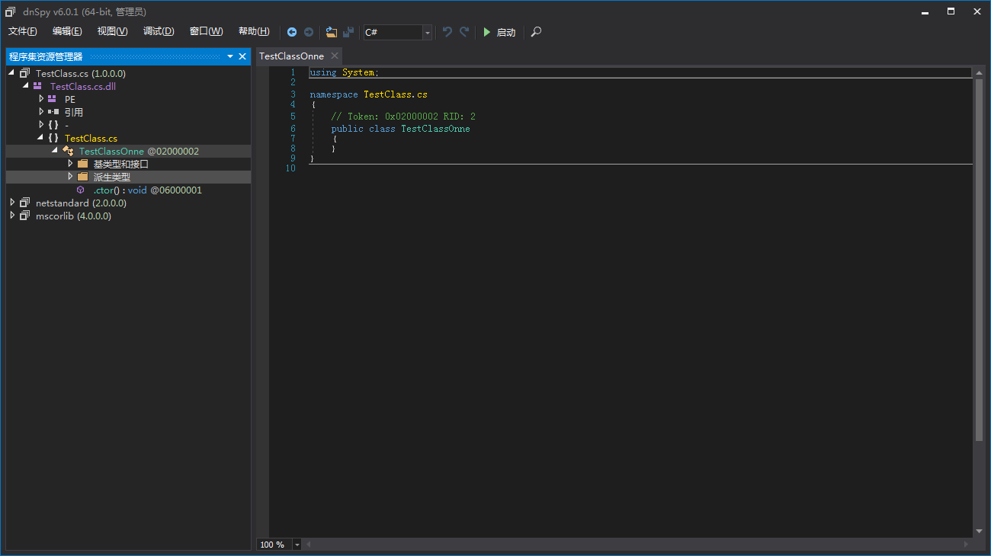Select the mscorlib (4.0.0.0) label
Viewport: 991px width, 556px height.
[x=73, y=216]
